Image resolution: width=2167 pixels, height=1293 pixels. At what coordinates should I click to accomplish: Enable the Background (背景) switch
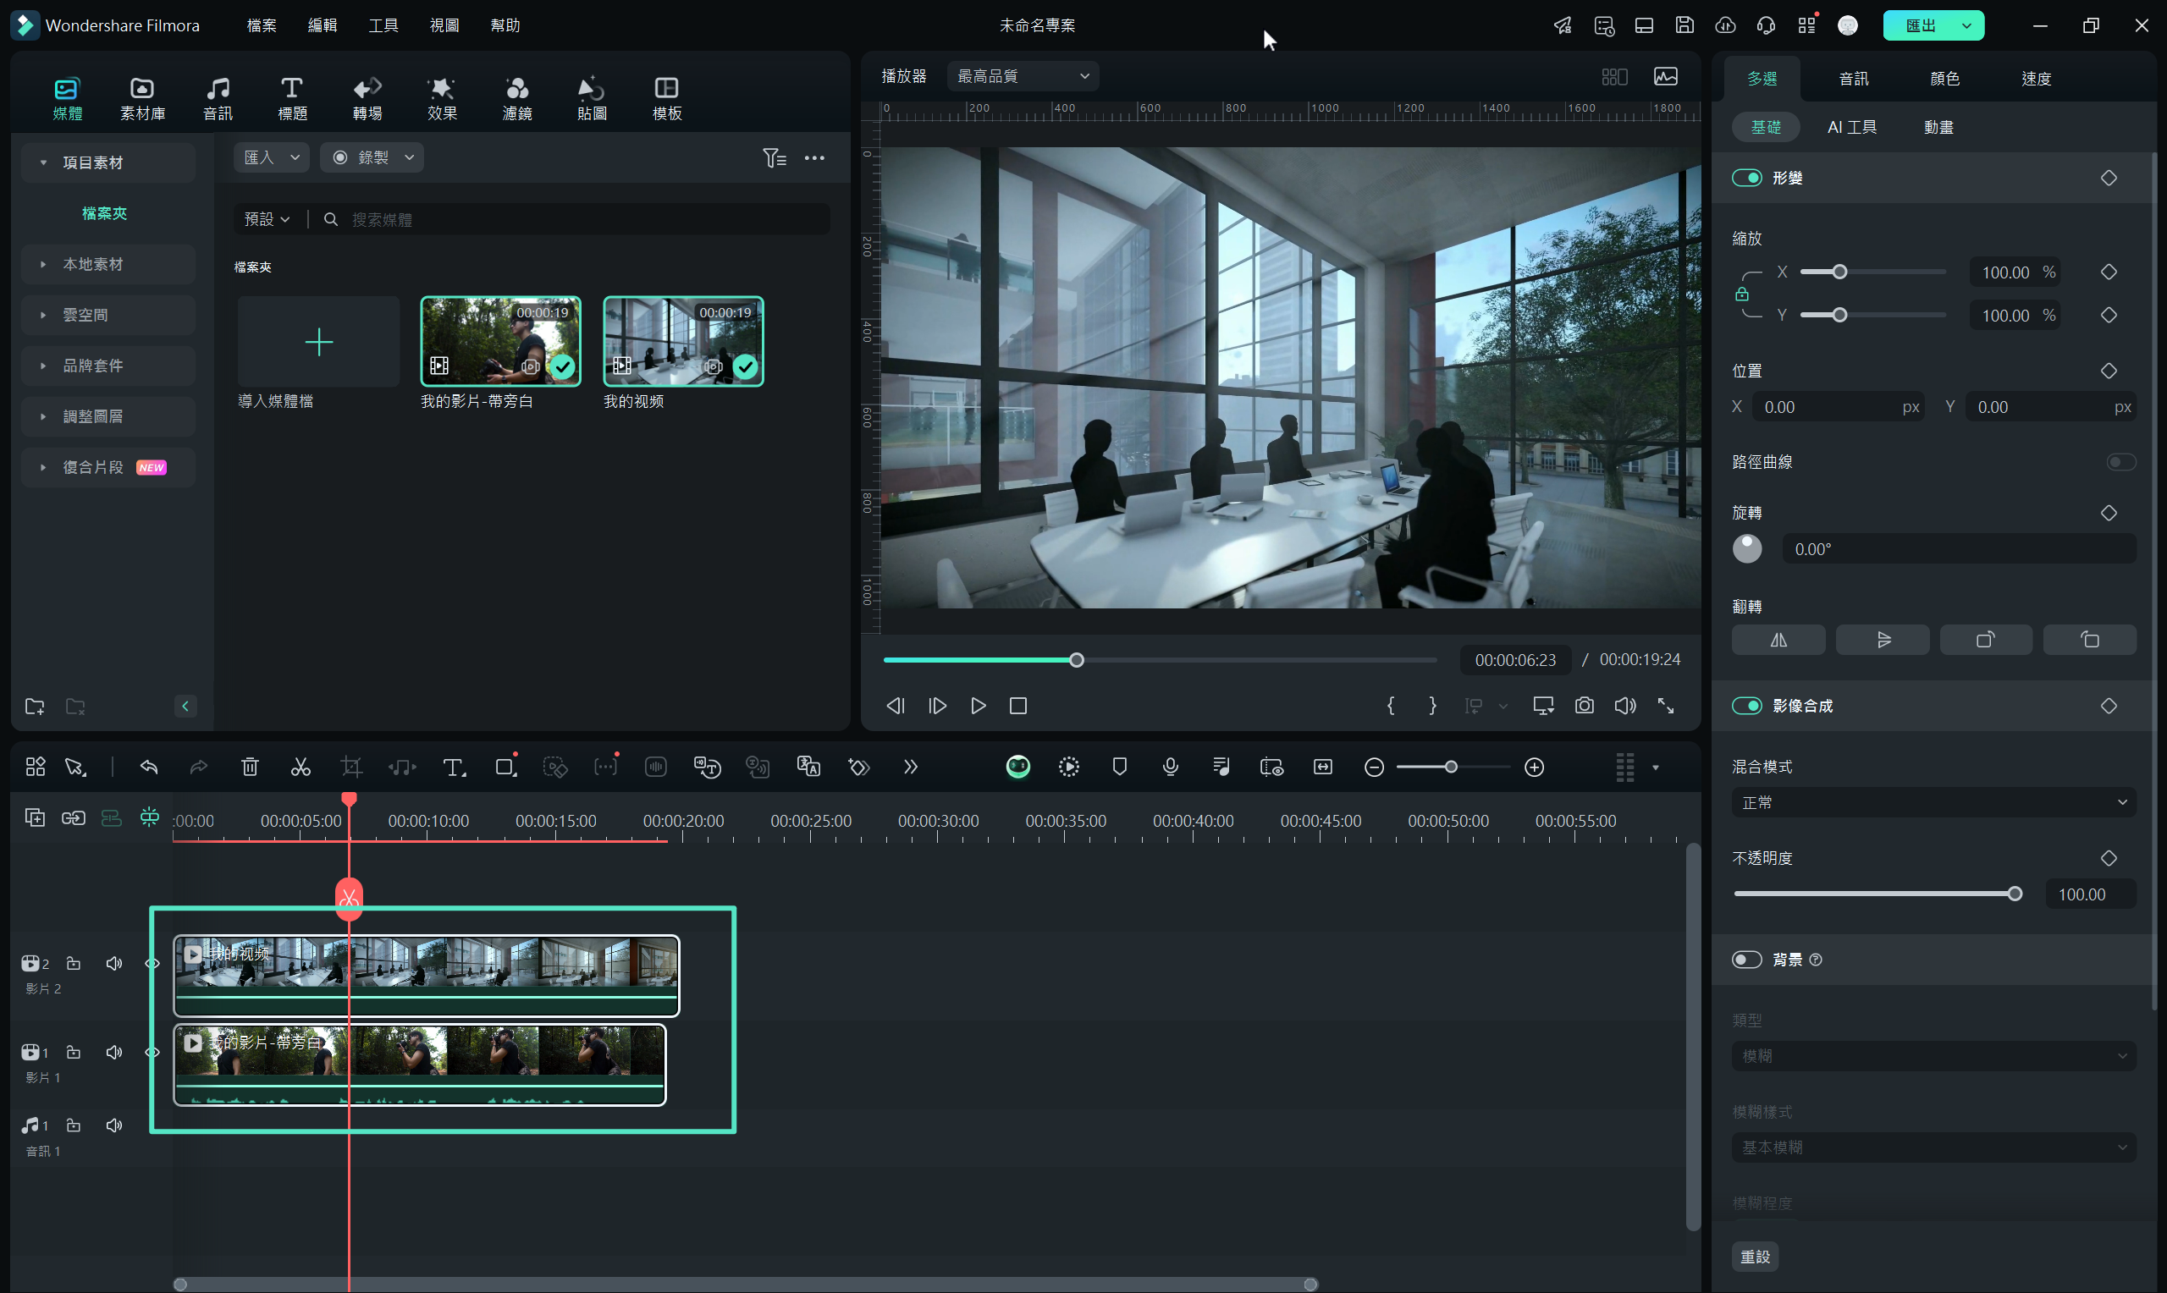(x=1746, y=960)
